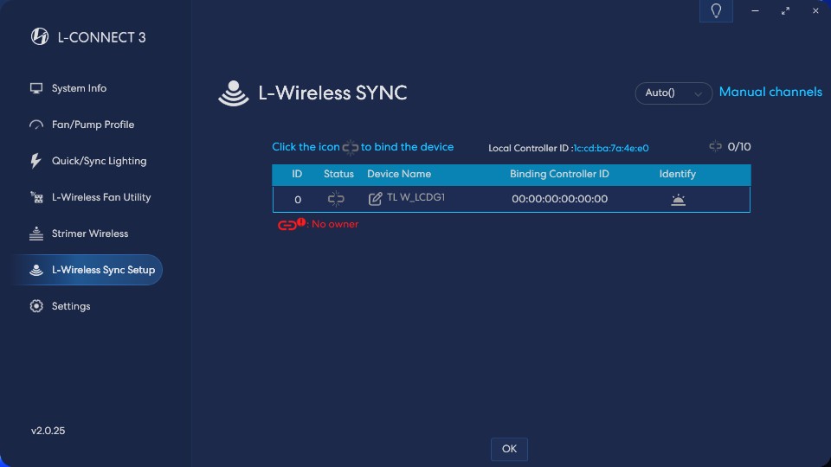Go to L-Wireless Fan Utility
This screenshot has height=467, width=831.
point(100,197)
